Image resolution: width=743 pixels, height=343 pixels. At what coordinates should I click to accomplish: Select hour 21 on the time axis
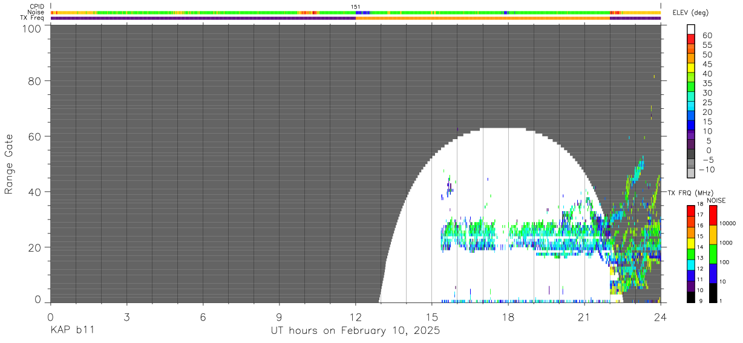[x=584, y=316]
